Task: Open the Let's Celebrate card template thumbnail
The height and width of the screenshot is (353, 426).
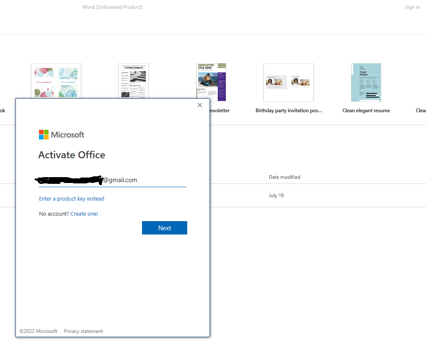Action: [x=56, y=81]
